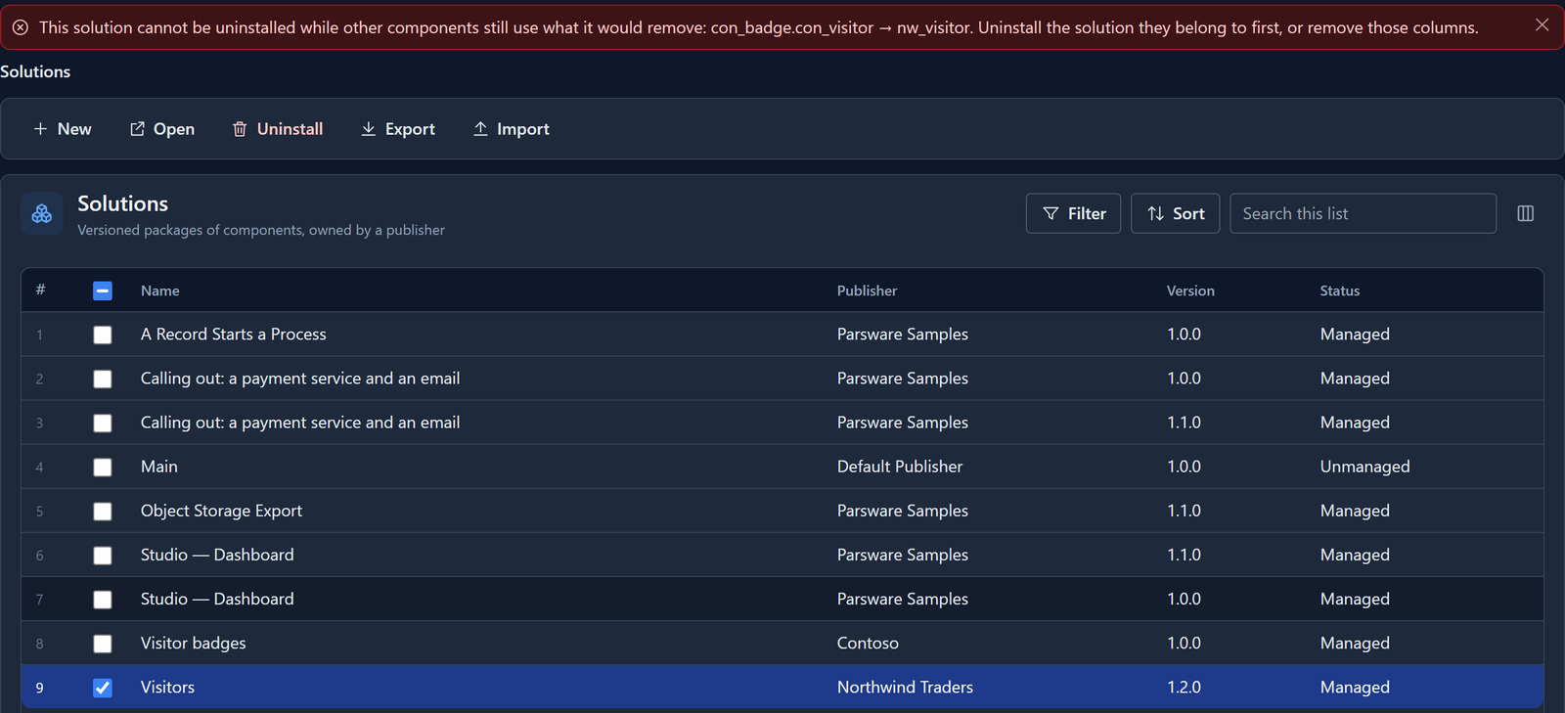Click the 'Unmanaged' status cell
The height and width of the screenshot is (713, 1565).
point(1364,467)
